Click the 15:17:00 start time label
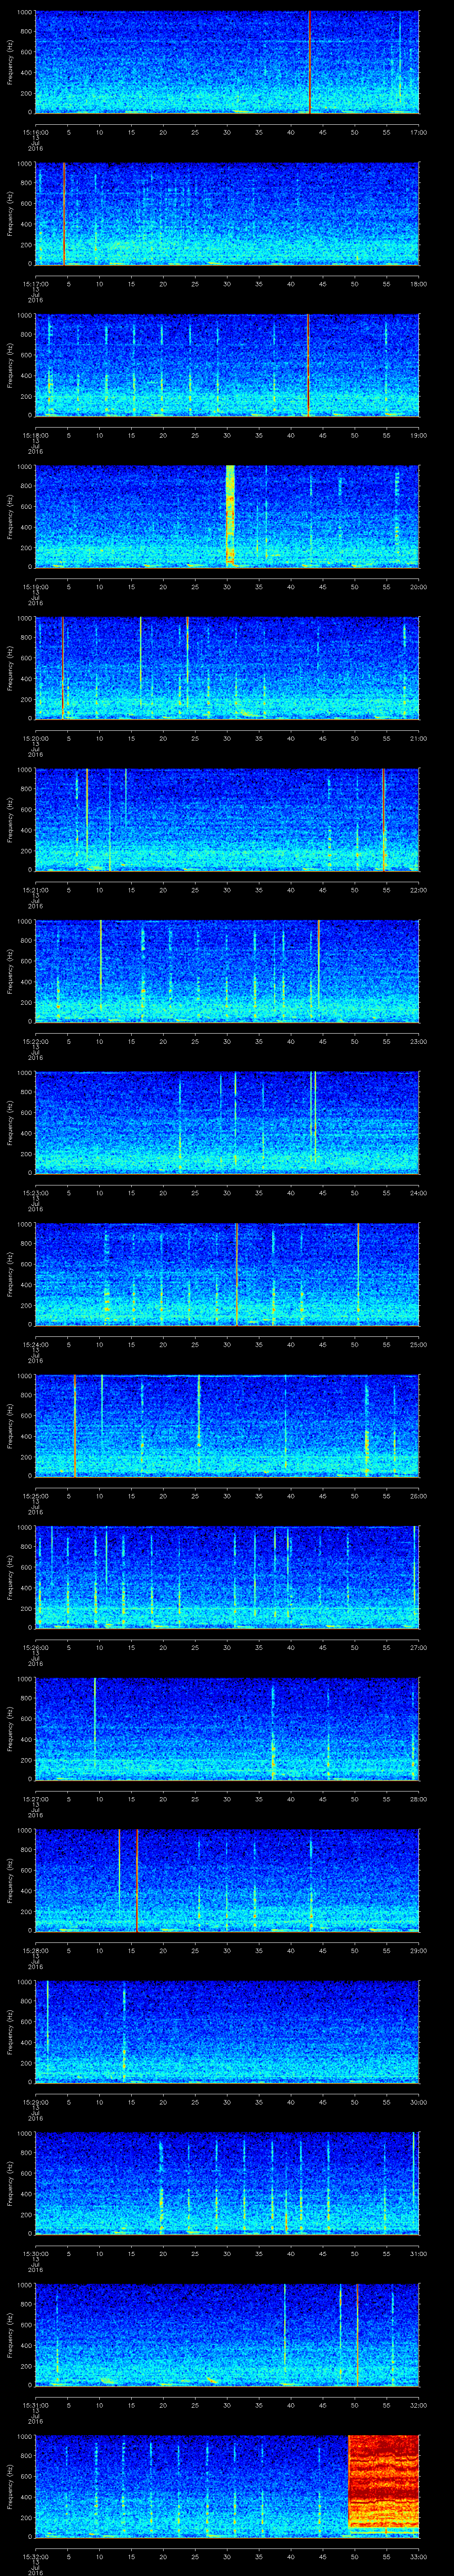Image resolution: width=454 pixels, height=2576 pixels. (35, 284)
